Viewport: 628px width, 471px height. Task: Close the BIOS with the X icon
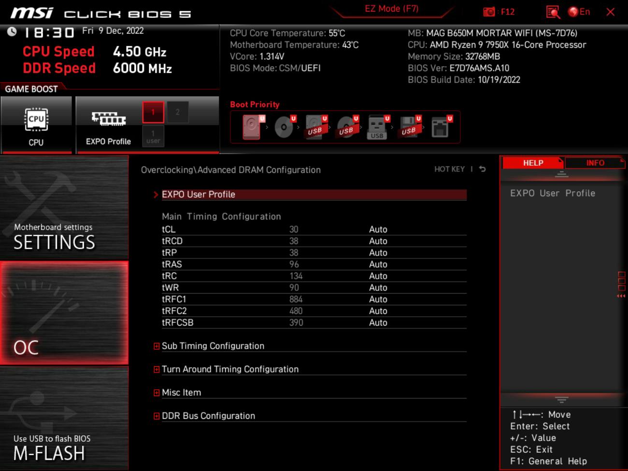pos(611,12)
